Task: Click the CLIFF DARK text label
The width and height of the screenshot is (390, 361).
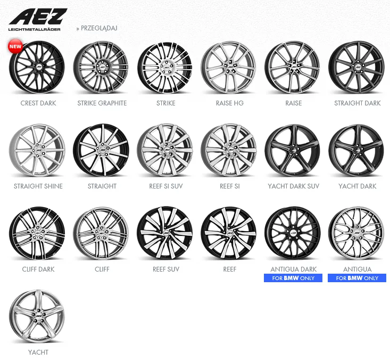Action: (x=38, y=269)
